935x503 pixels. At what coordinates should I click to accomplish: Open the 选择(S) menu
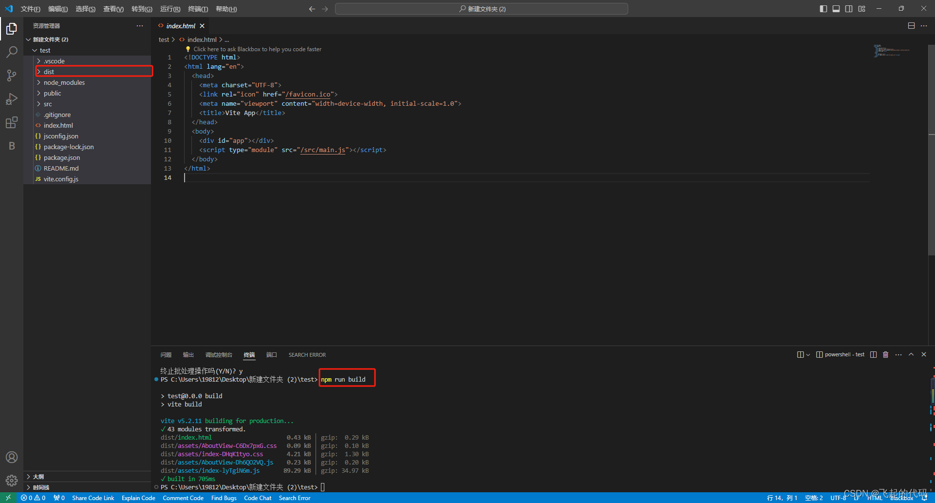coord(86,9)
